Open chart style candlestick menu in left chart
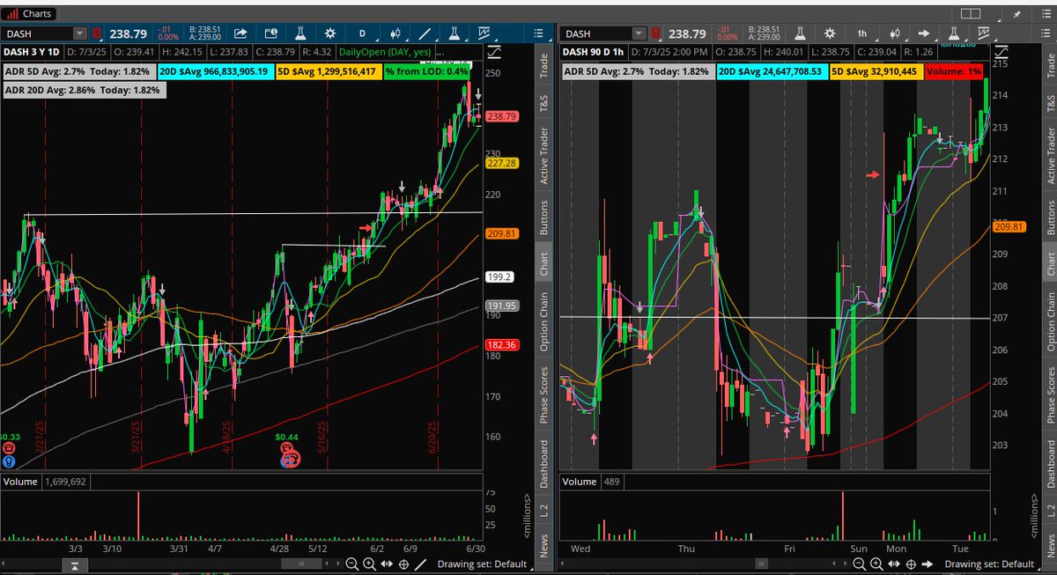 tap(396, 34)
